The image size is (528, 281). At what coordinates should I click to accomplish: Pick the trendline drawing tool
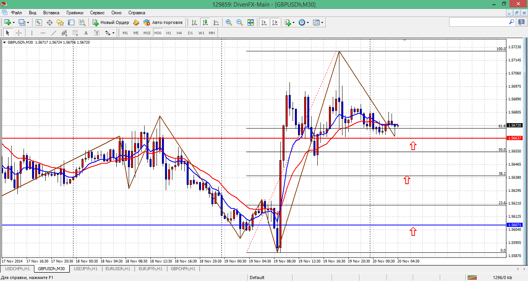54,33
